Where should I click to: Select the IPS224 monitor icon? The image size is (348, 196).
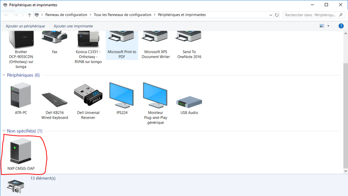(122, 95)
